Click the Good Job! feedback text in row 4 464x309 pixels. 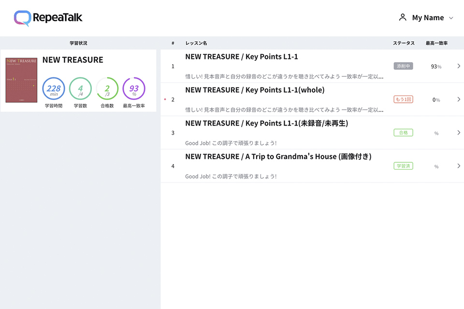coord(231,177)
